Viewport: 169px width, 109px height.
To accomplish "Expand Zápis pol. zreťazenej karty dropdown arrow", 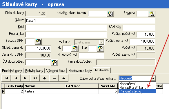I will click(153, 78).
